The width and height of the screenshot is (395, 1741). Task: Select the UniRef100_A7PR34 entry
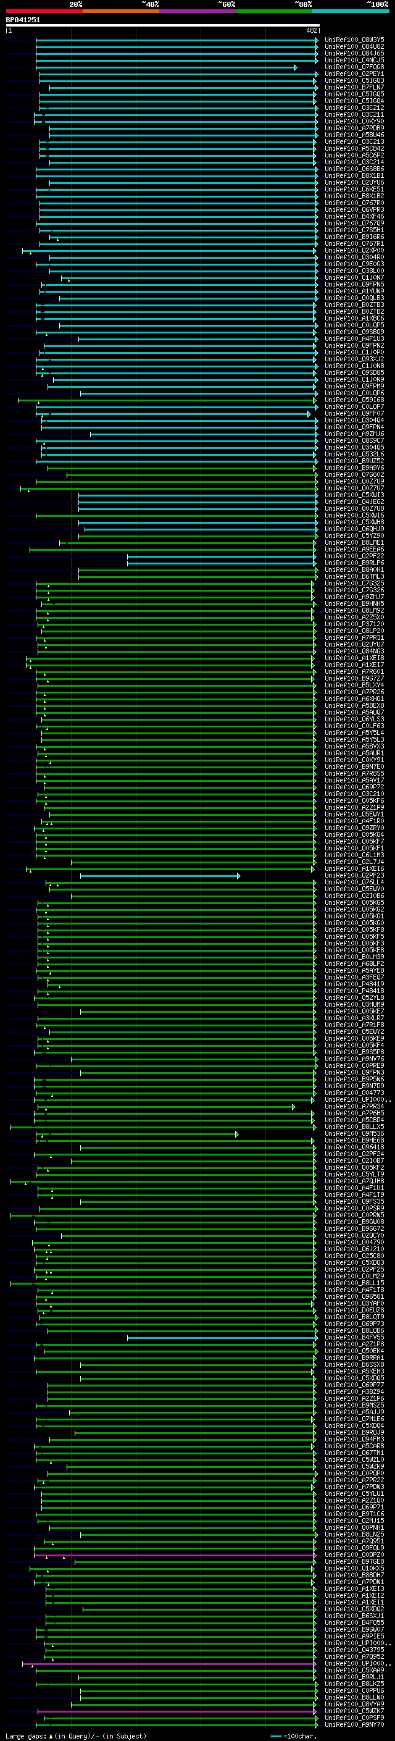[x=354, y=1106]
